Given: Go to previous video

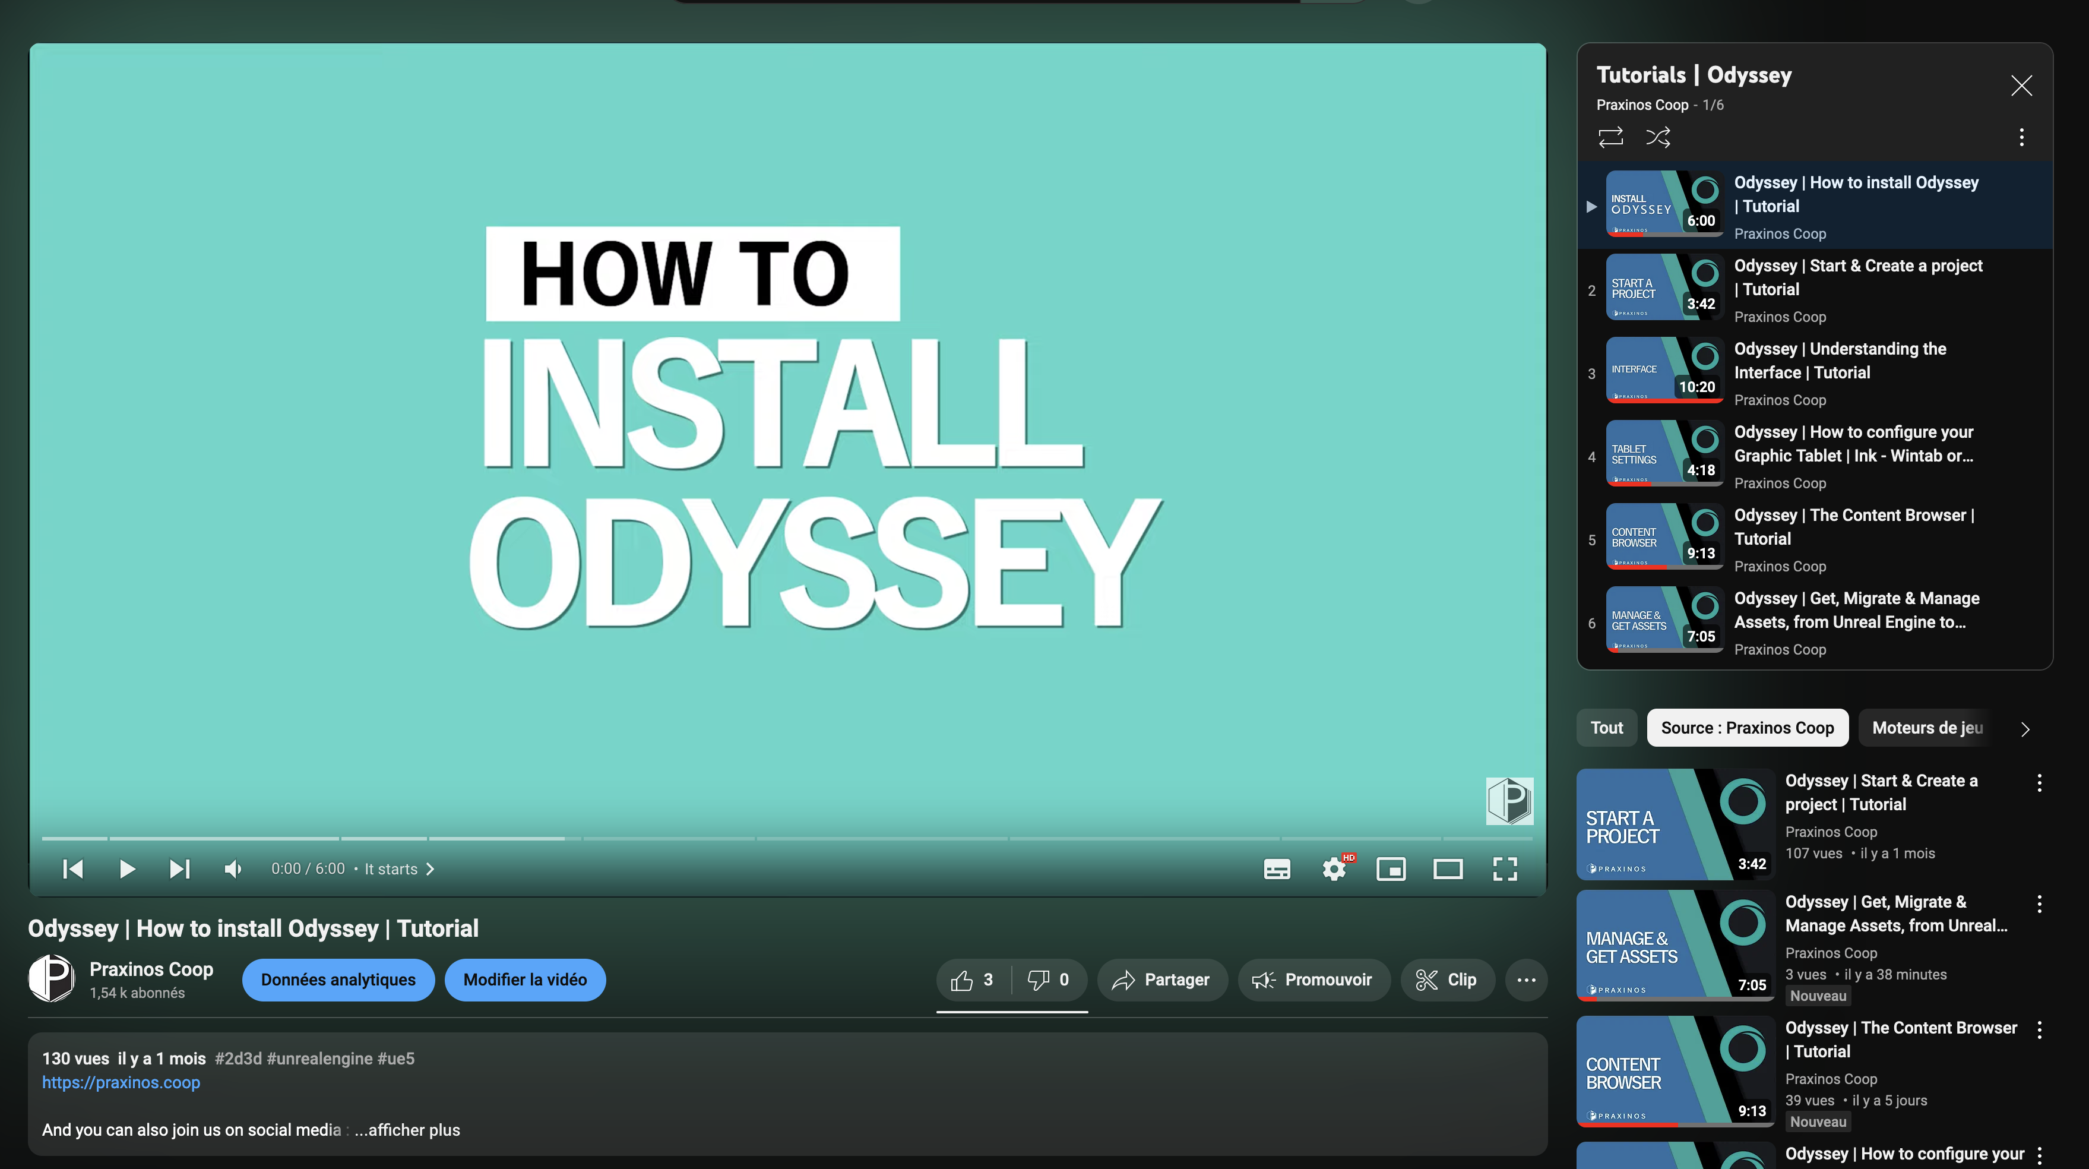Looking at the screenshot, I should (73, 869).
